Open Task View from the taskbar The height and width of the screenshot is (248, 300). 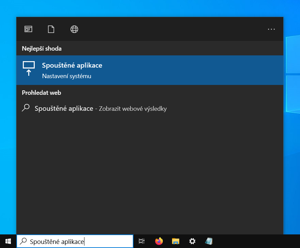click(142, 241)
